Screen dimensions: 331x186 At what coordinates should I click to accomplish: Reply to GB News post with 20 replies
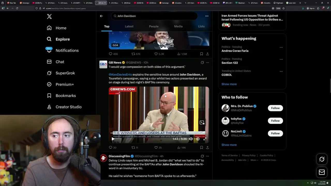pyautogui.click(x=112, y=148)
